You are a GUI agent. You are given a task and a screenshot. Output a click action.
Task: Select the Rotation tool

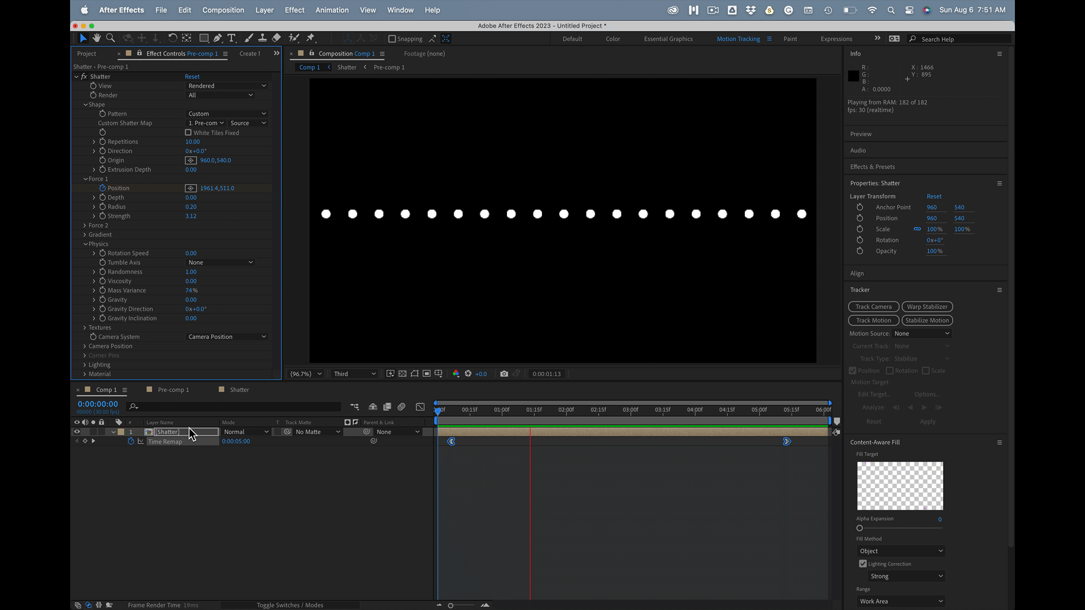[x=172, y=38]
